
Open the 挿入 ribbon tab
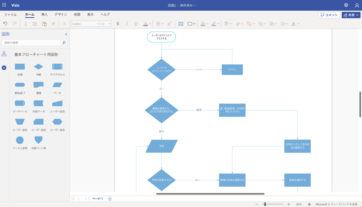45,15
